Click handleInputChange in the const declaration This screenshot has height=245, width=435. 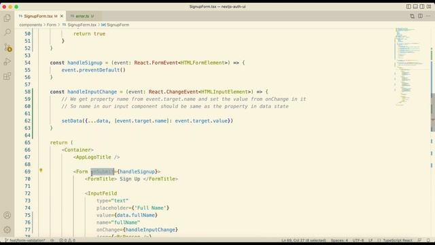(92, 92)
